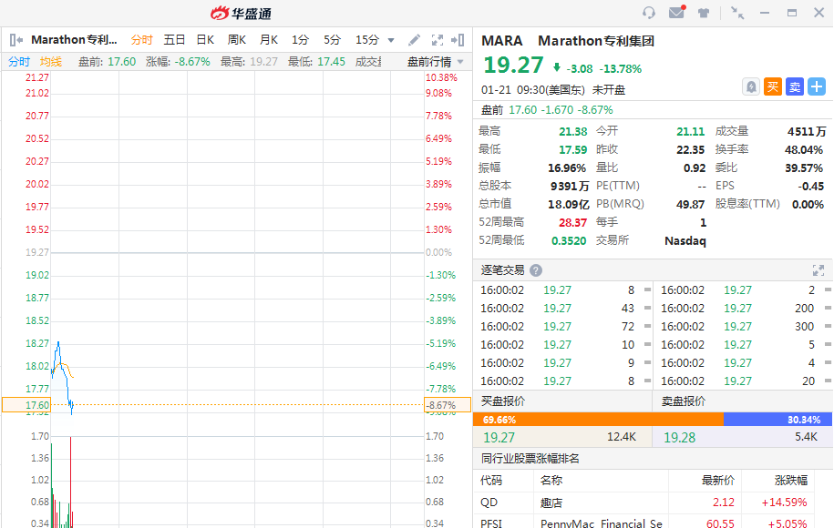Viewport: 834px width, 528px height.
Task: Click the compact window arrows icon
Action: point(737,13)
